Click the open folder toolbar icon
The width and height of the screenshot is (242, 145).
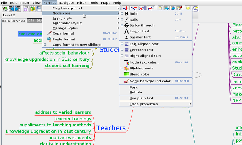click(x=32, y=9)
